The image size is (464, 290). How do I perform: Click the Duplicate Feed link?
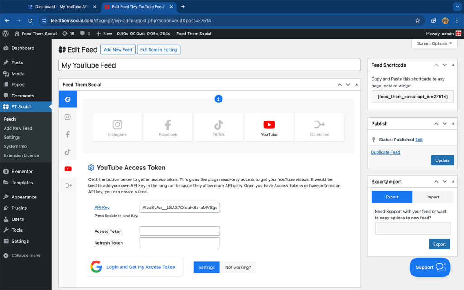pos(385,152)
